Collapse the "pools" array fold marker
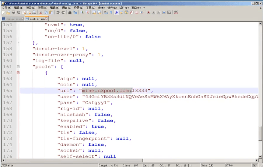The image size is (263, 167). tap(18, 67)
